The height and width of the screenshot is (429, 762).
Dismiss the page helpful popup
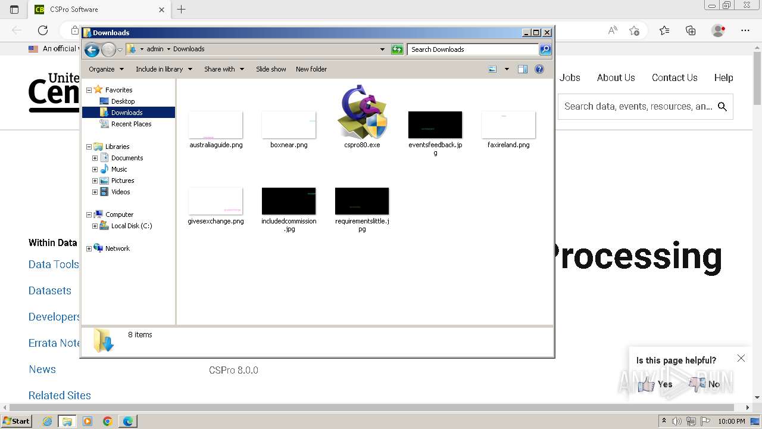[x=741, y=358]
